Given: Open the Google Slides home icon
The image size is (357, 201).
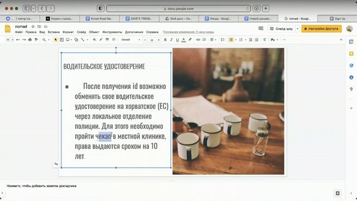Looking at the screenshot, I should click(x=7, y=29).
